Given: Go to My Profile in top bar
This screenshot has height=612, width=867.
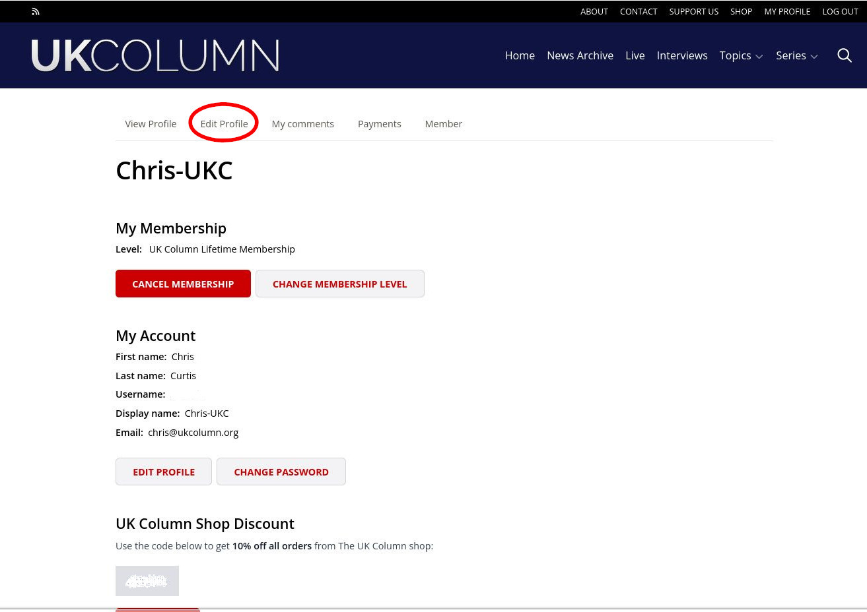Looking at the screenshot, I should click(787, 11).
